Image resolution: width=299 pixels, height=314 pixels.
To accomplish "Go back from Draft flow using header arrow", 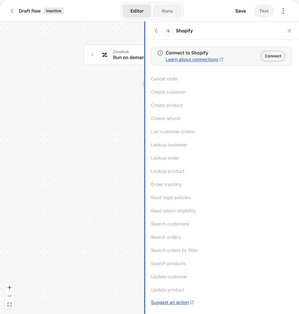I will [x=12, y=11].
